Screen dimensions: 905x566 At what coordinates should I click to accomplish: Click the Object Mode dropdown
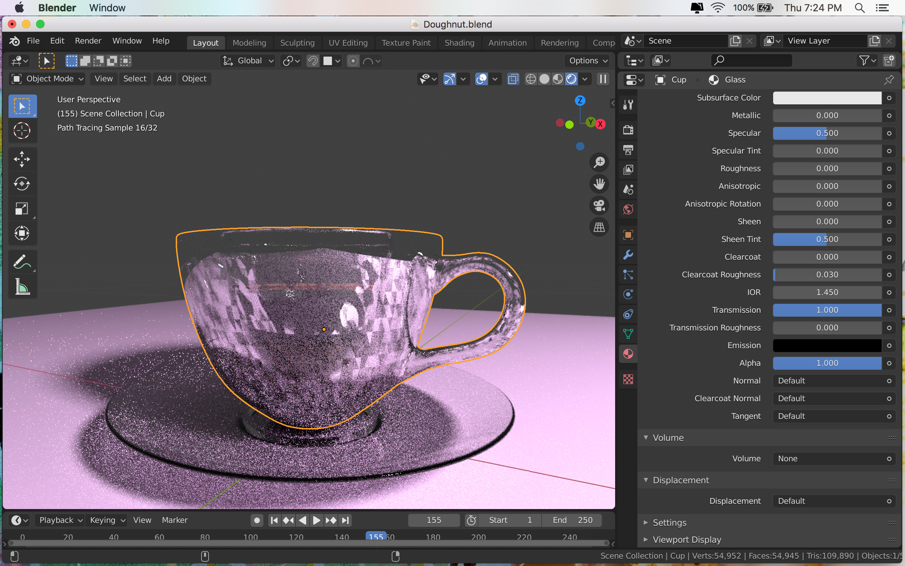pos(48,78)
